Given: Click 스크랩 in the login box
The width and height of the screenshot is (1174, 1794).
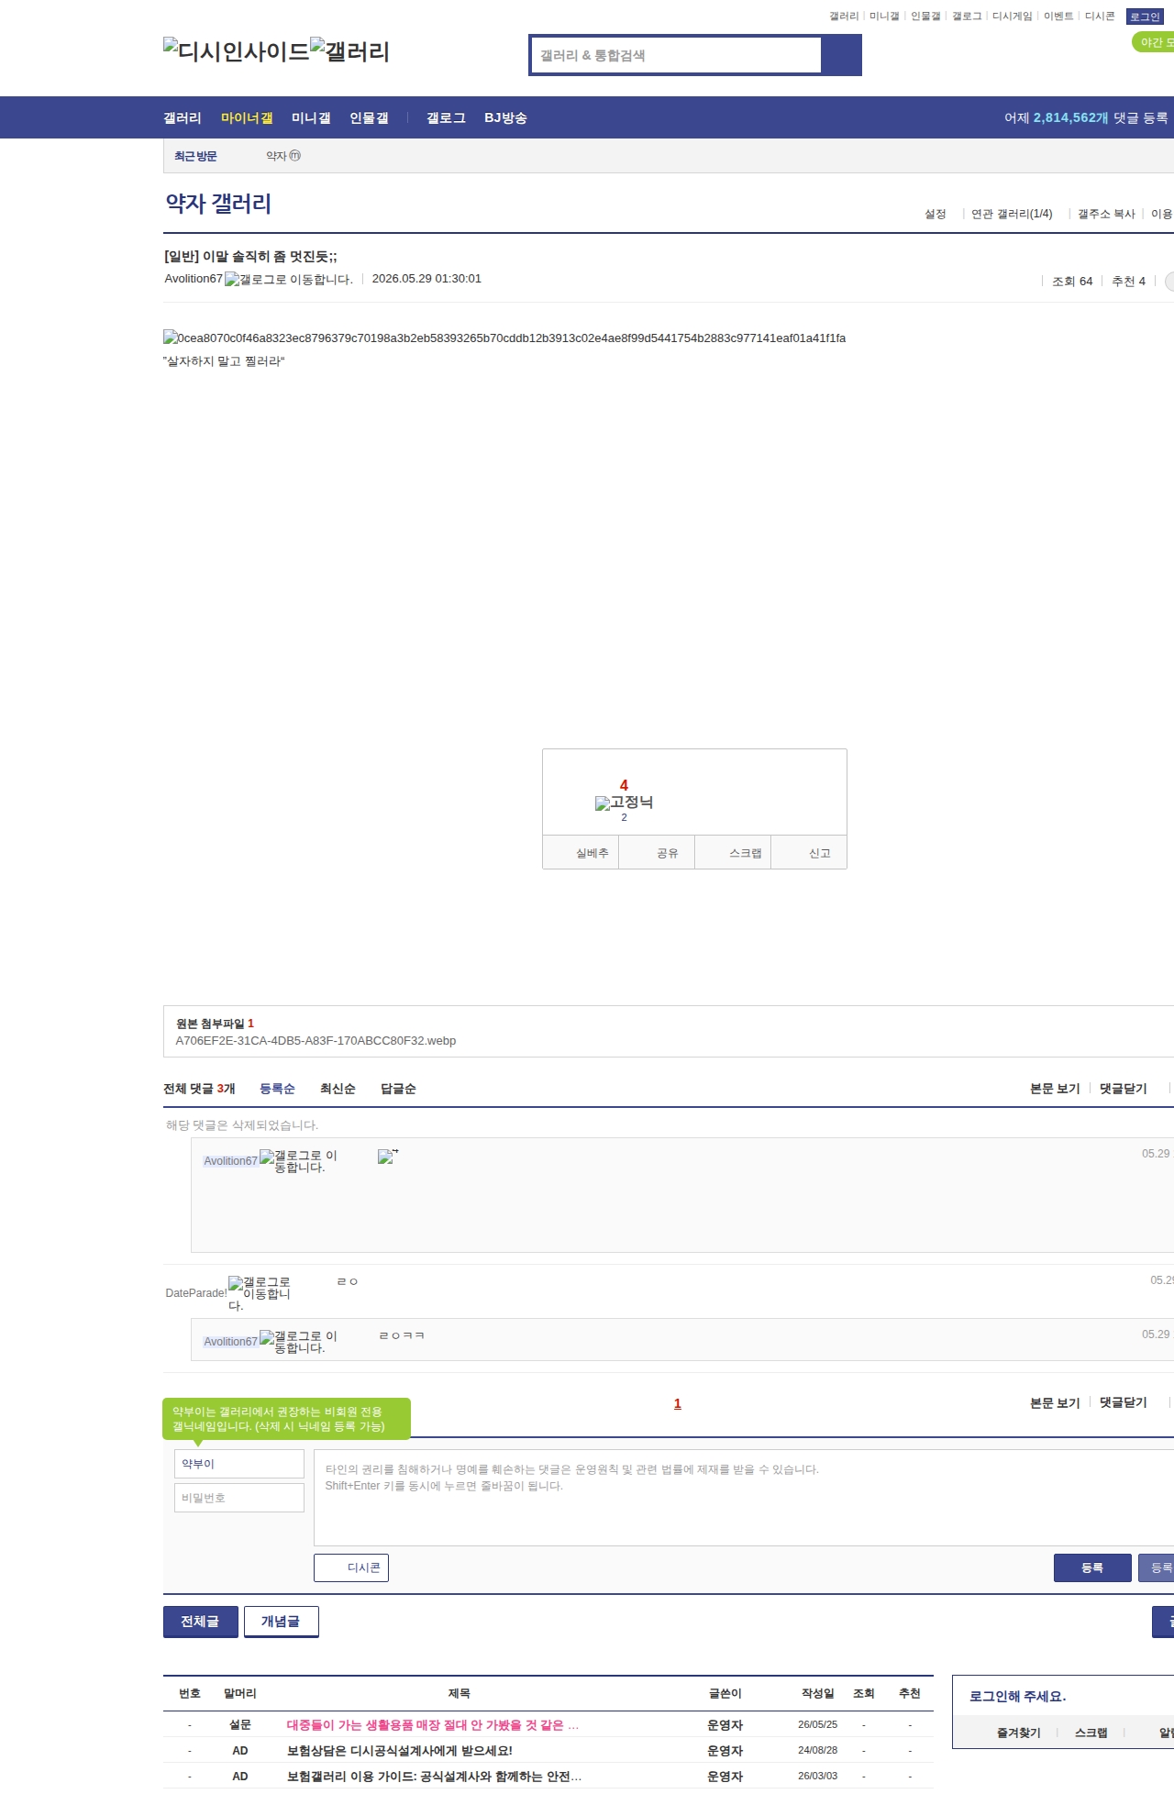Looking at the screenshot, I should pos(1091,1733).
